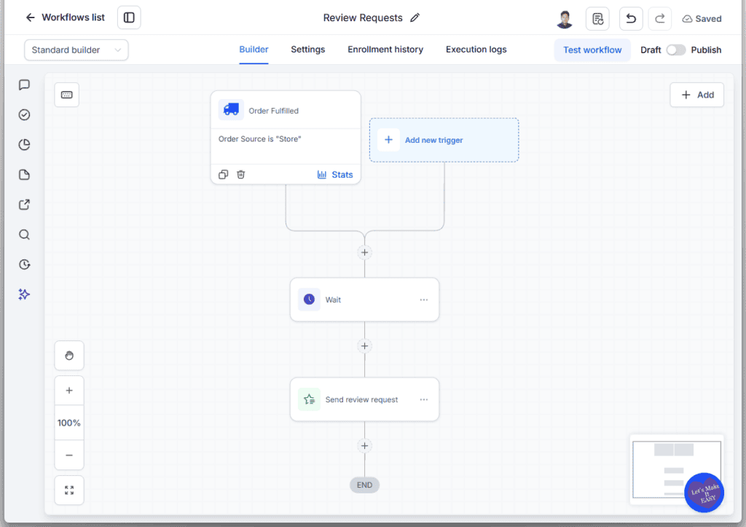Screen dimensions: 746x527
Task: Open the Enrollment history tab
Action: 385,50
